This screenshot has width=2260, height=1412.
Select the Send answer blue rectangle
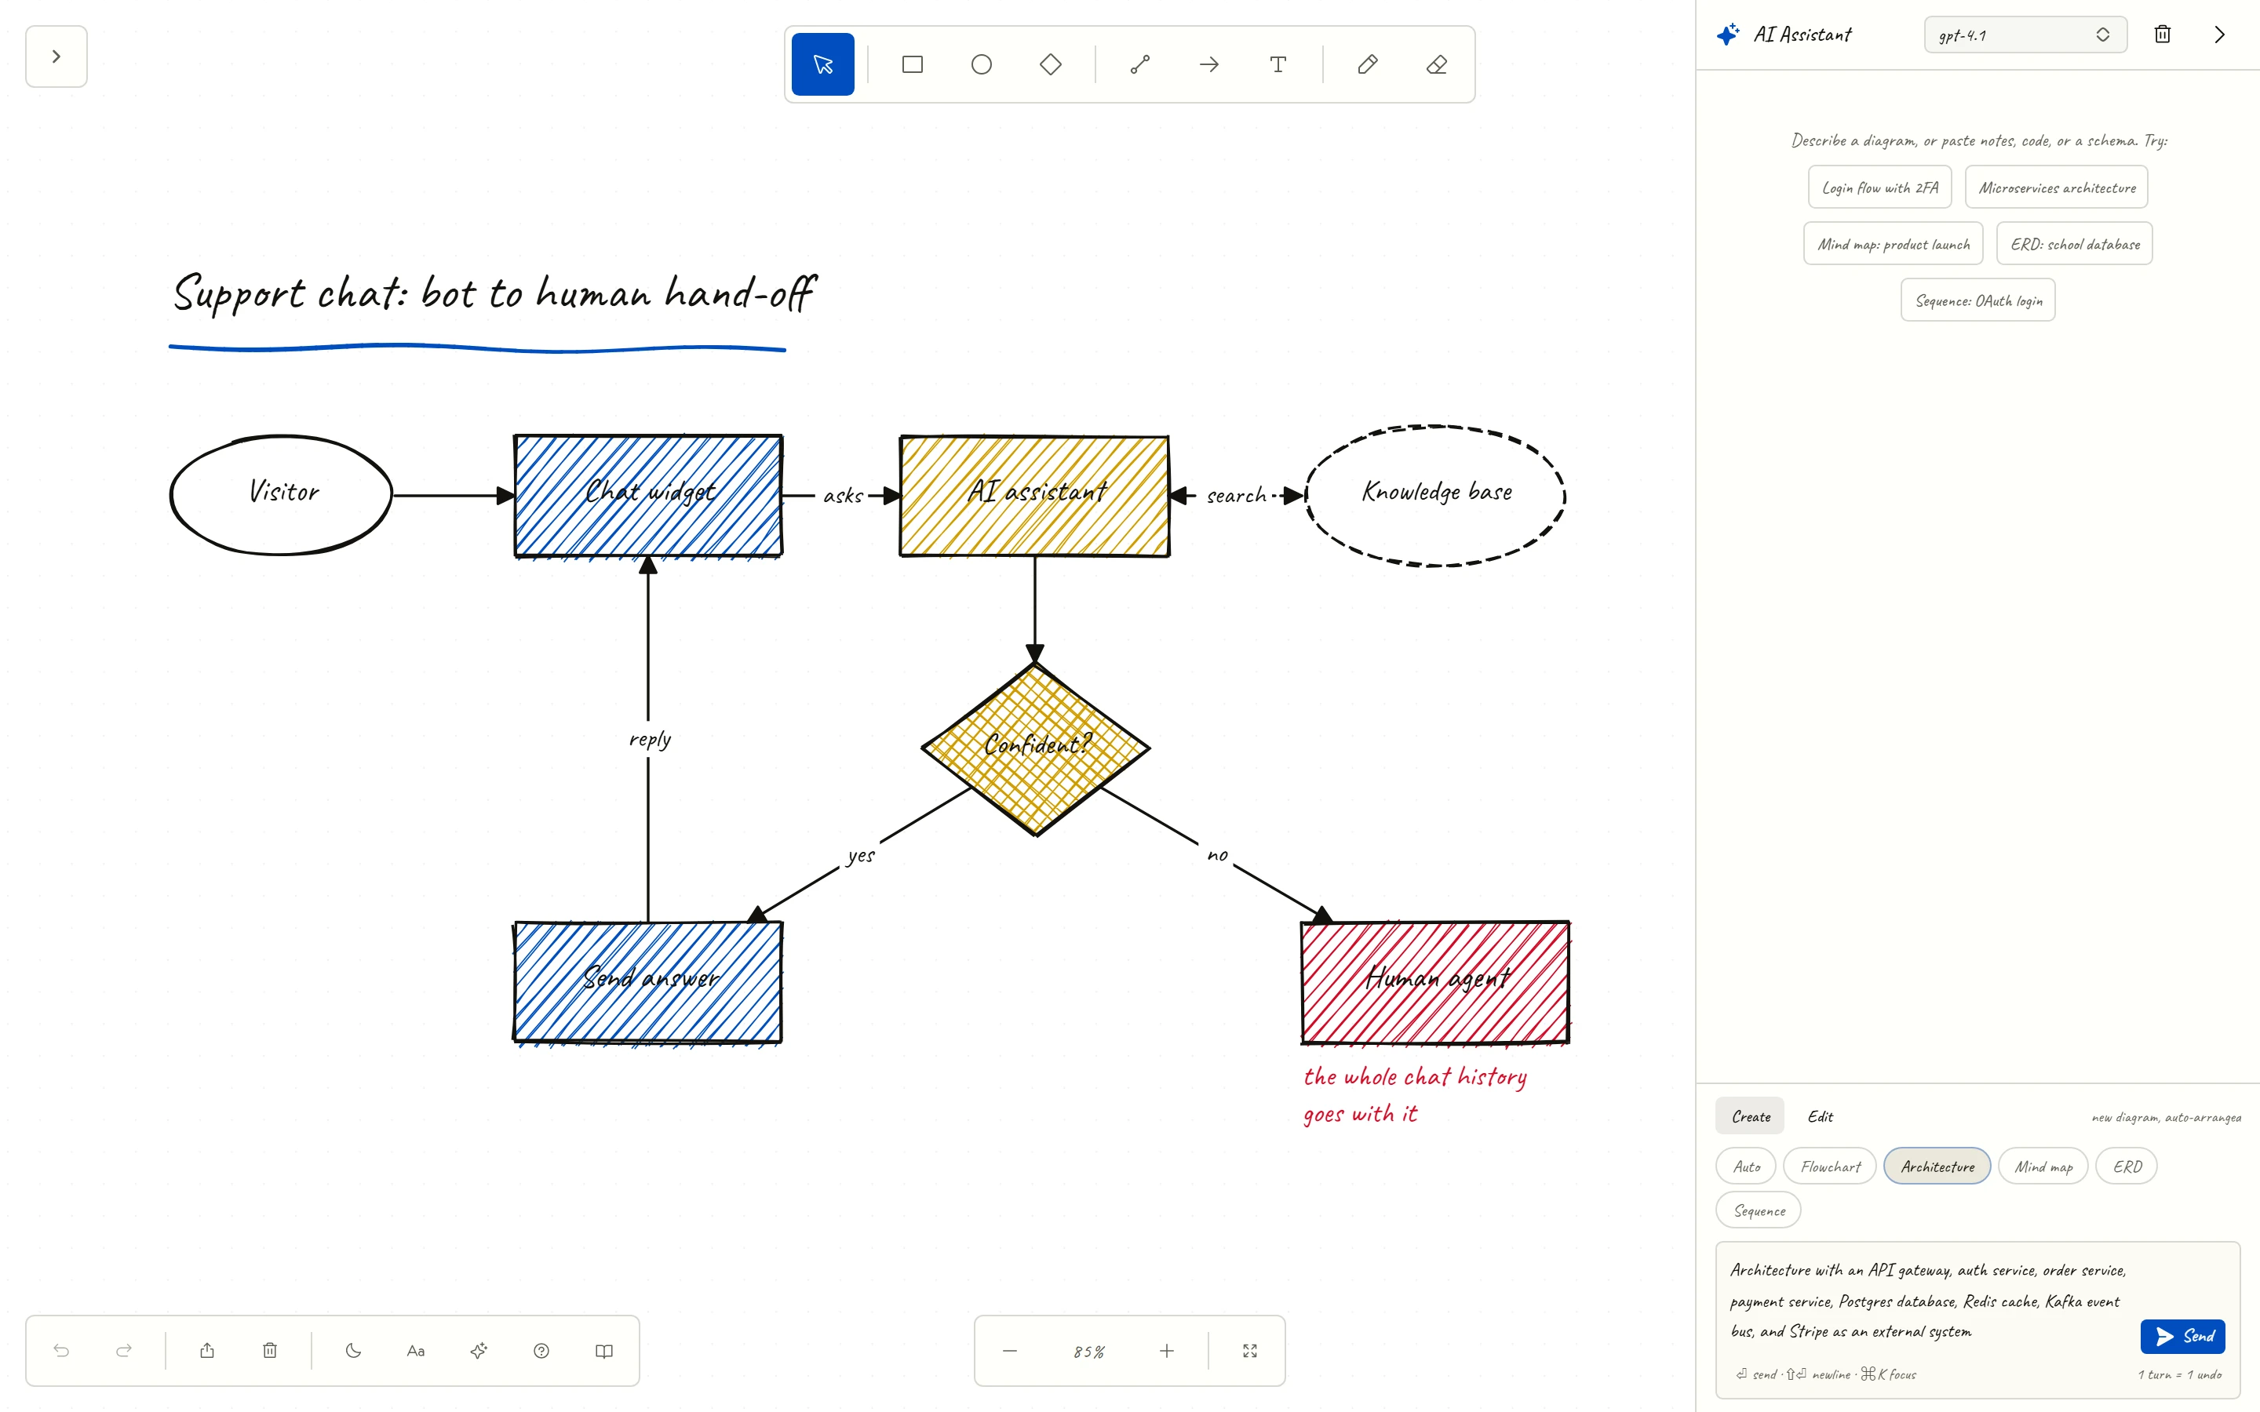coord(648,981)
